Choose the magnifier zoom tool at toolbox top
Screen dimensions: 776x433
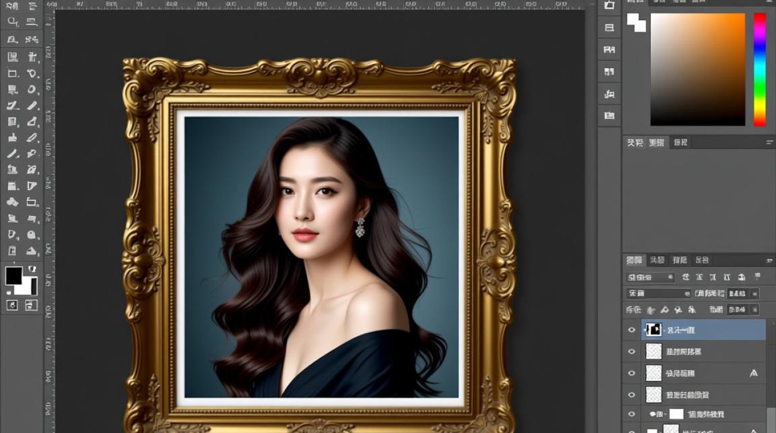click(12, 22)
